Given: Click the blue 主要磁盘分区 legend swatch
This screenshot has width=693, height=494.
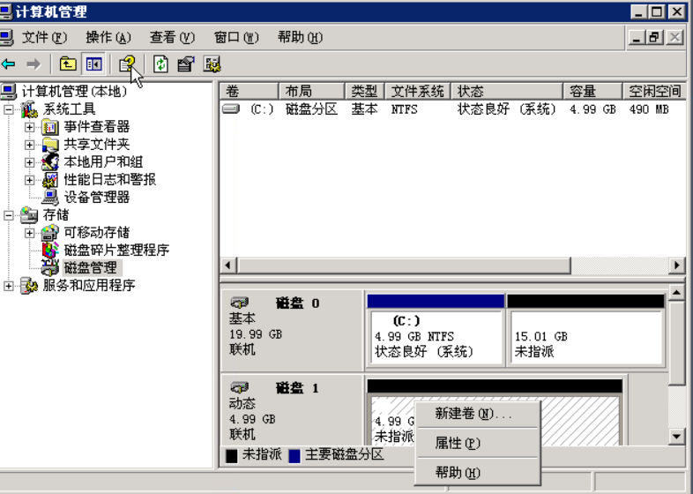Looking at the screenshot, I should [294, 456].
